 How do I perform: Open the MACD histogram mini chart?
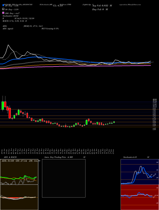point(19,197)
